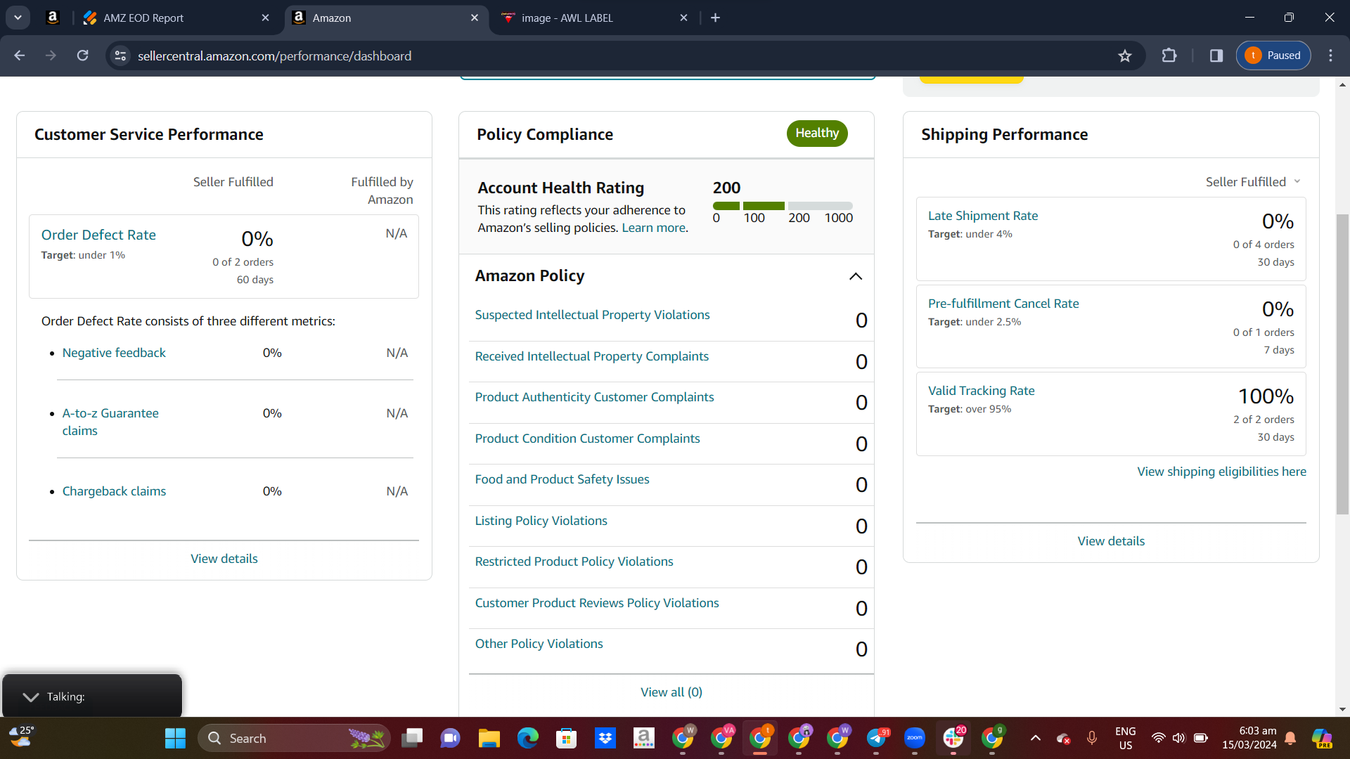View site information icon in address bar
This screenshot has height=759, width=1350.
tap(121, 56)
